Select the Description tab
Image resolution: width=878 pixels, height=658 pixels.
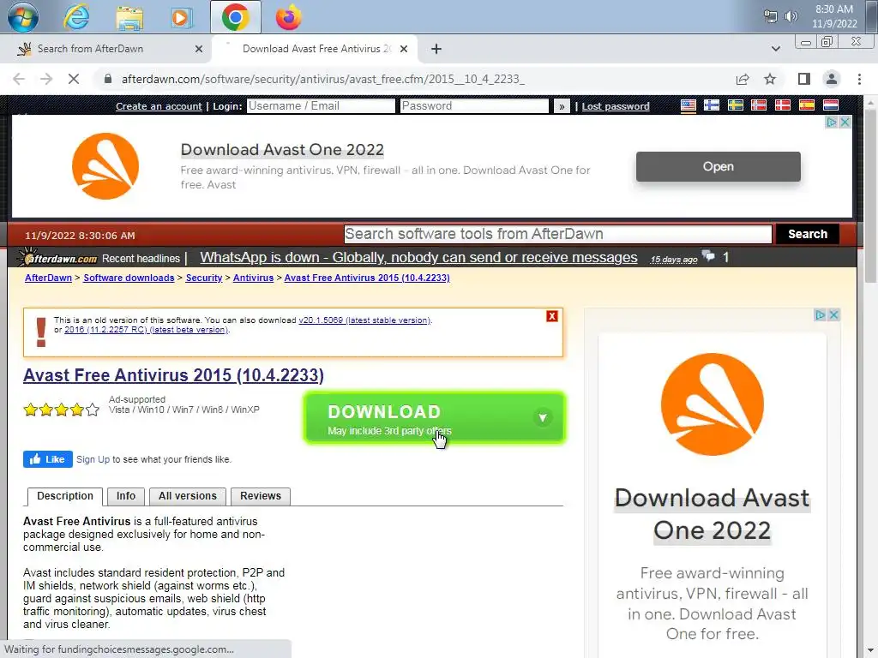pos(65,496)
